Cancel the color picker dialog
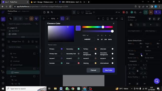162x91 pixels. [93, 70]
